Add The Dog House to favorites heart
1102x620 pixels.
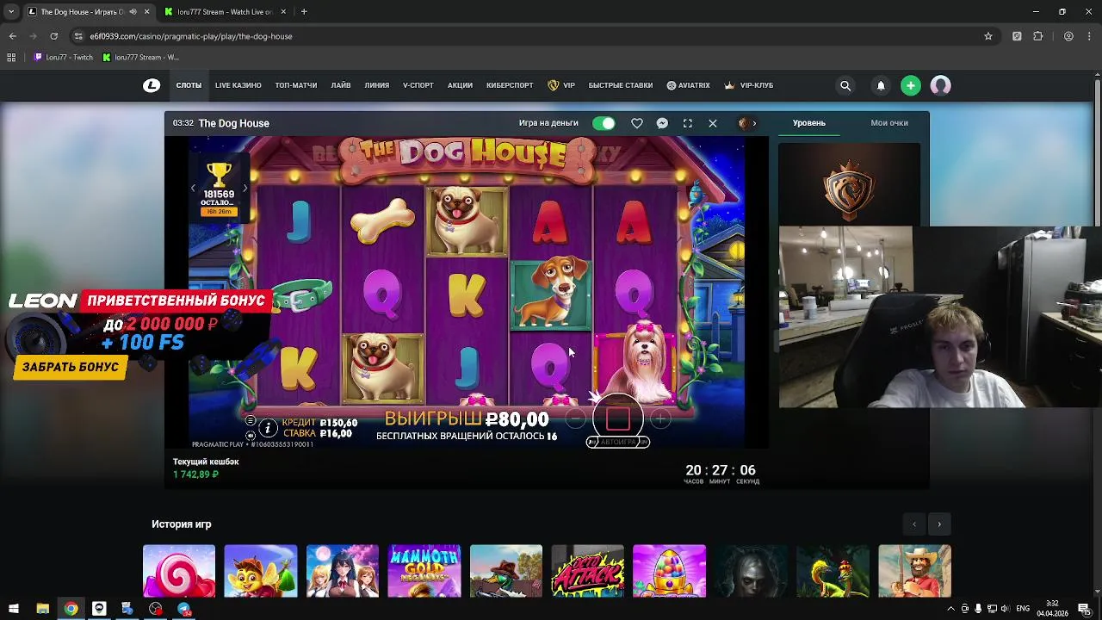[637, 123]
